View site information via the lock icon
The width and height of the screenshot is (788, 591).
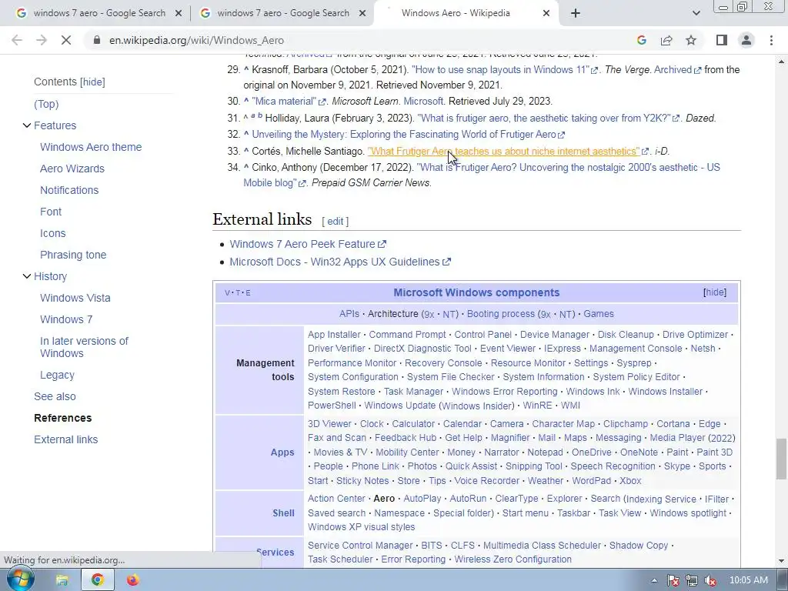tap(97, 40)
